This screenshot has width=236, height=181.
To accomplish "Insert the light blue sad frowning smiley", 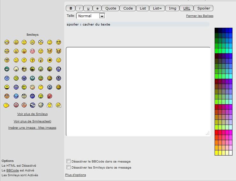I will [7, 78].
